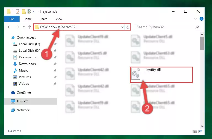The image size is (212, 139).
Task: Click the pin icon next to Downloads
Action: pyautogui.click(x=55, y=64)
